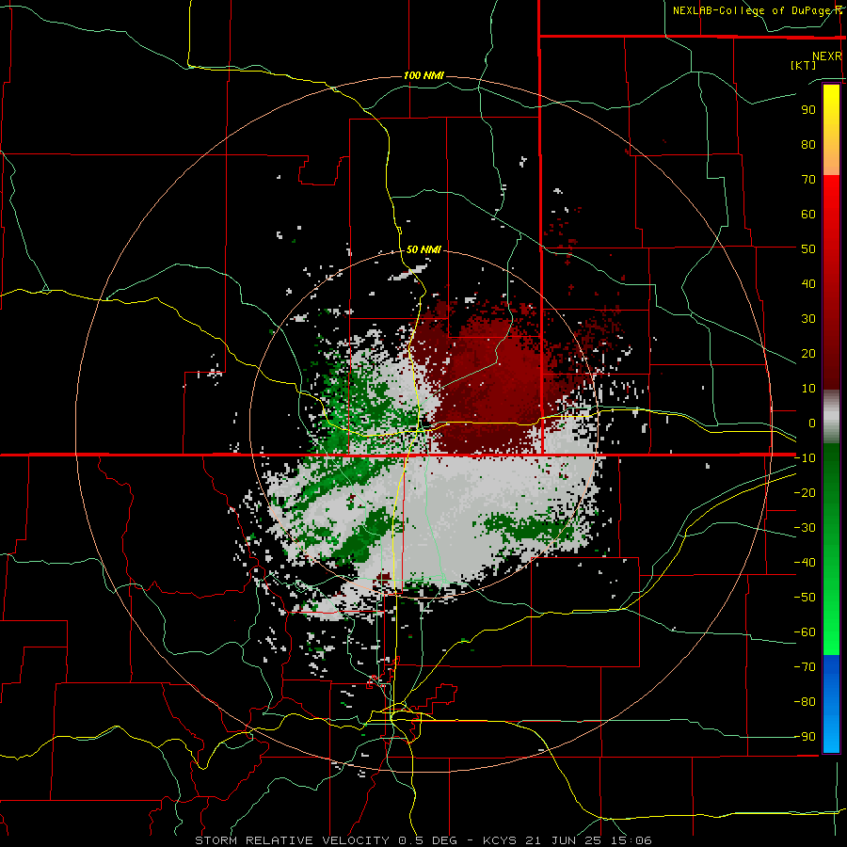Click the -50 scale value
Screen dimensions: 847x847
click(x=805, y=597)
